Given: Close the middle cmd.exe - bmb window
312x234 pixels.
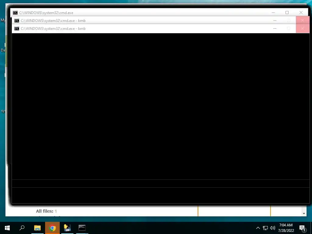Looking at the screenshot, I should pyautogui.click(x=303, y=20).
